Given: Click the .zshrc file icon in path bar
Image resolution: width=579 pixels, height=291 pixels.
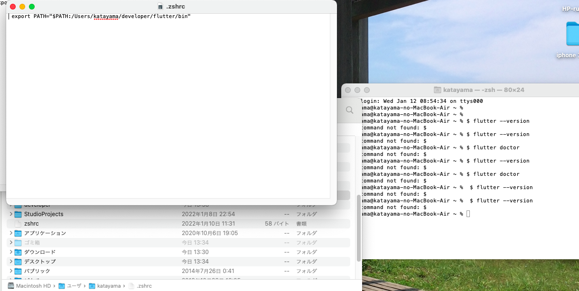Looking at the screenshot, I should [x=131, y=286].
